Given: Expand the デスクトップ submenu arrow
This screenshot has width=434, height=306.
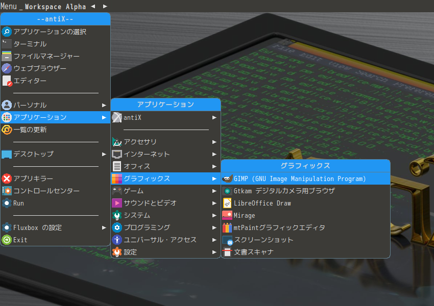Looking at the screenshot, I should (104, 154).
